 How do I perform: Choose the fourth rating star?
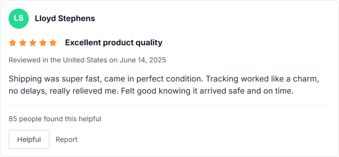(x=43, y=43)
